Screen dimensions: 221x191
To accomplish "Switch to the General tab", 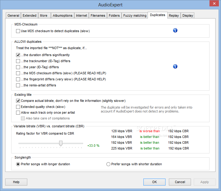I will 13,15.
